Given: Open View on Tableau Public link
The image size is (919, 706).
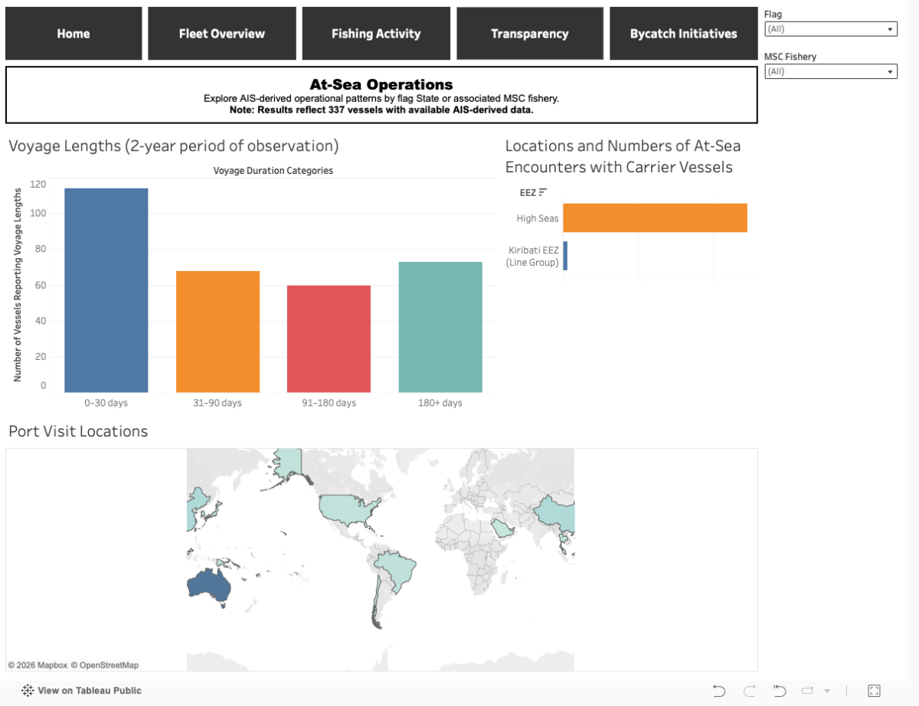Looking at the screenshot, I should [90, 691].
